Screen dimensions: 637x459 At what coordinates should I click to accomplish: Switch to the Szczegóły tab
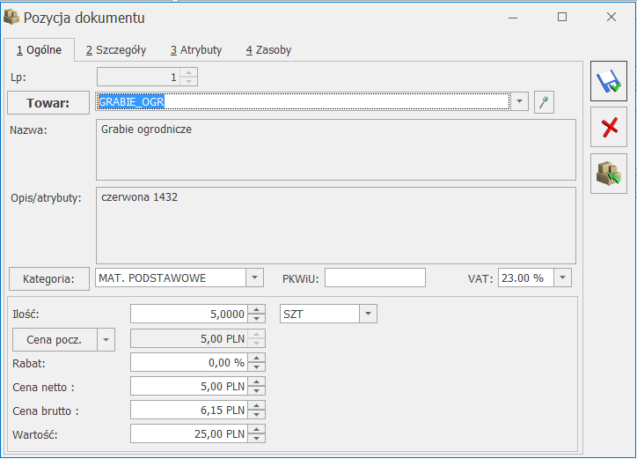pyautogui.click(x=116, y=50)
